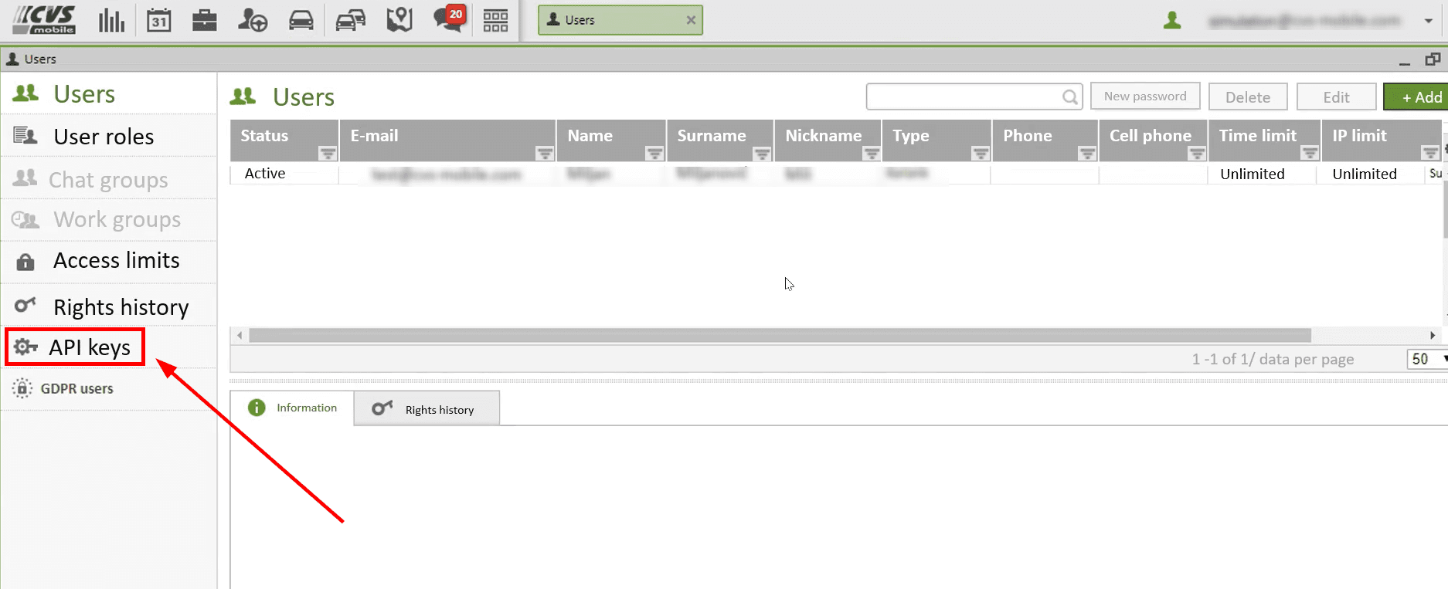The image size is (1448, 589).
Task: Open account dropdown arrow at top right
Action: coord(1428,21)
